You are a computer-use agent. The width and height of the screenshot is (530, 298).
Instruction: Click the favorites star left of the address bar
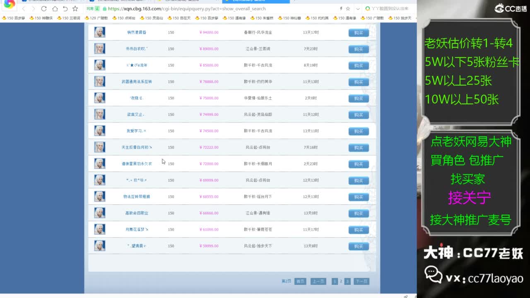pos(75,9)
